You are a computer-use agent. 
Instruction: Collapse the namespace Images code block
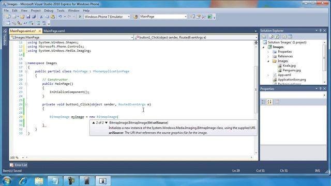click(x=26, y=63)
